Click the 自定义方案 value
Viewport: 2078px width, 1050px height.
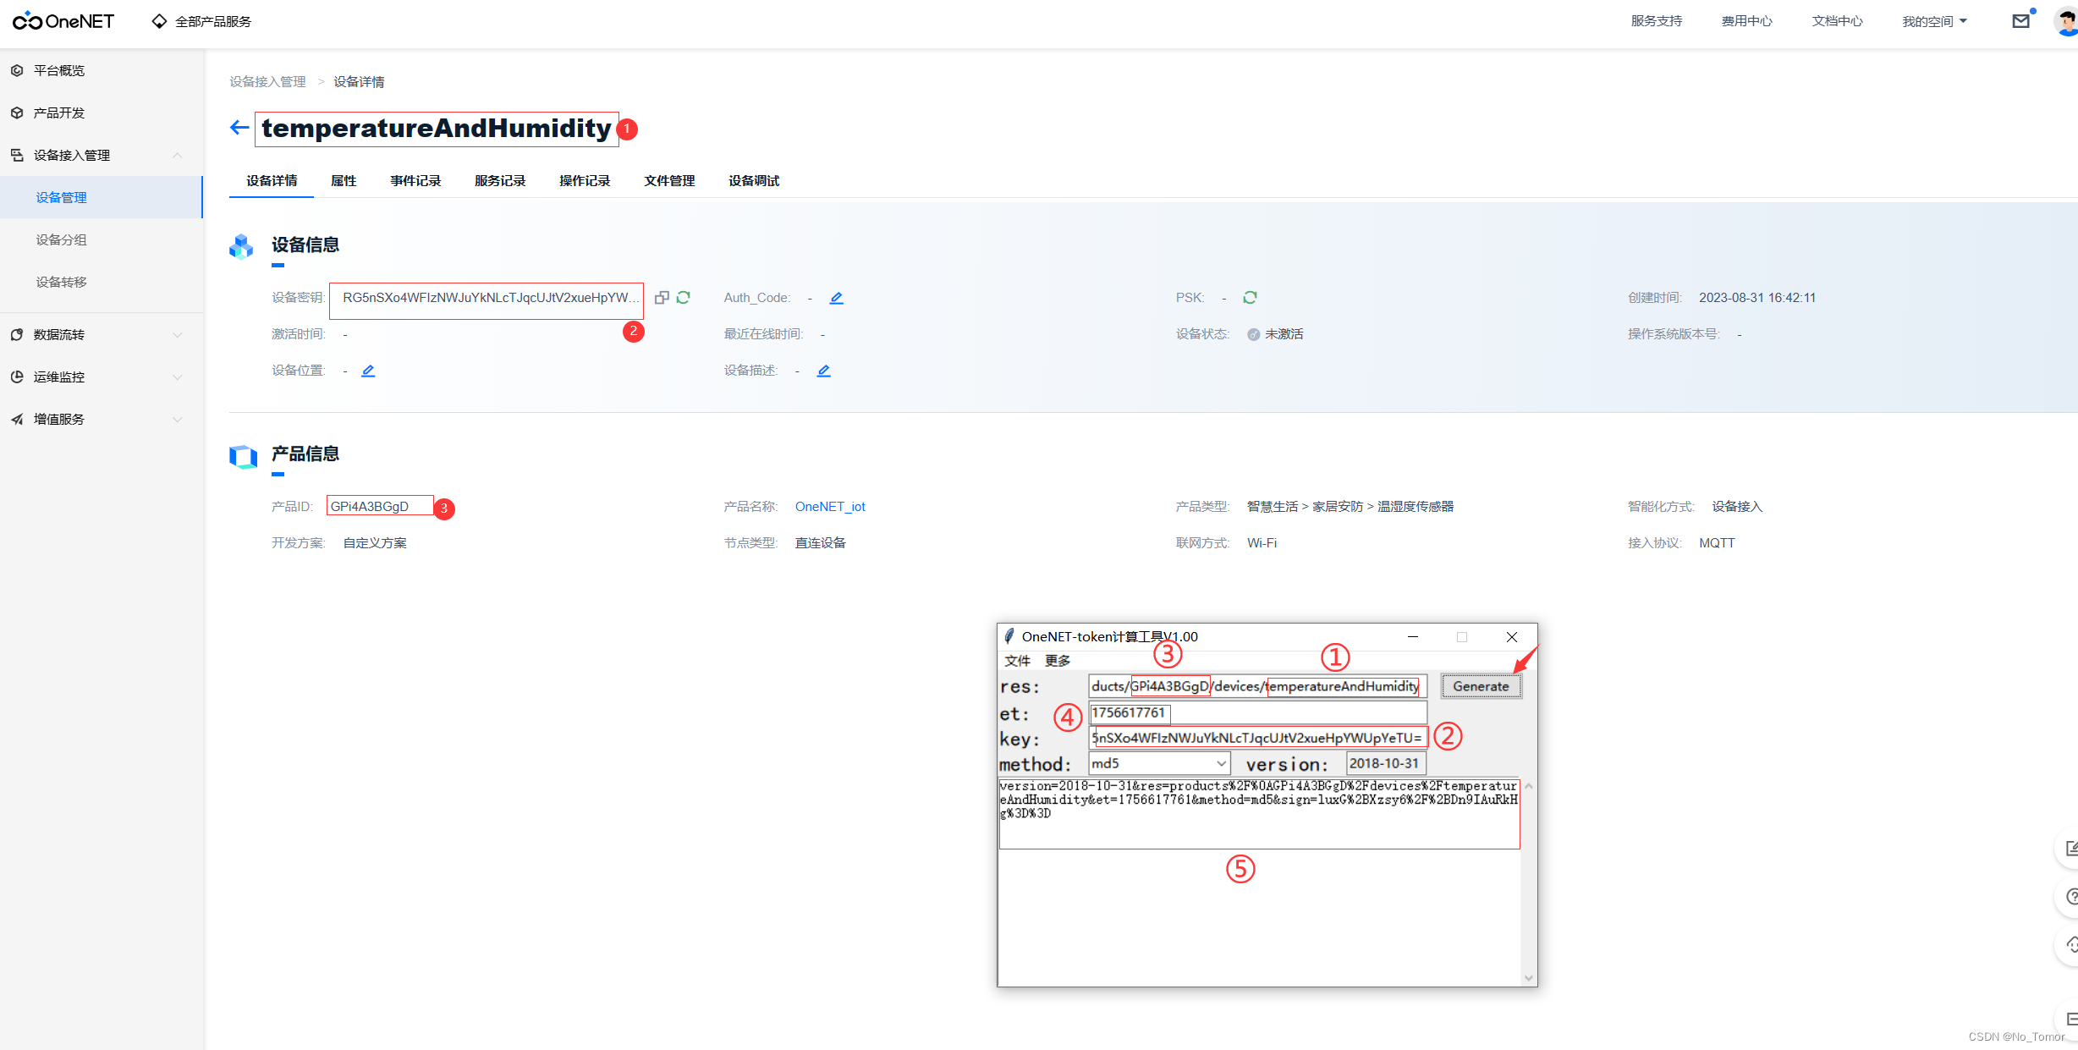click(x=375, y=542)
